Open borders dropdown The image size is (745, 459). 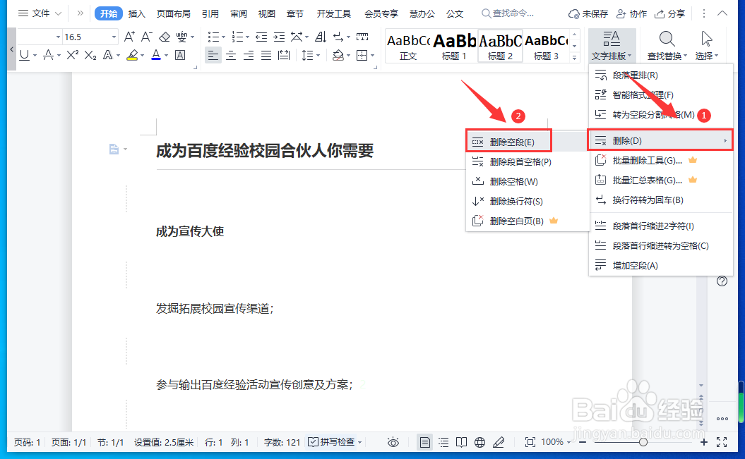click(x=373, y=56)
